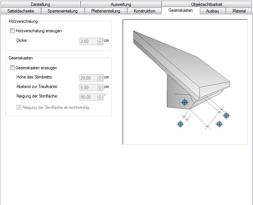Click the 'Höhe des Stirnbretts:' label

35,77
